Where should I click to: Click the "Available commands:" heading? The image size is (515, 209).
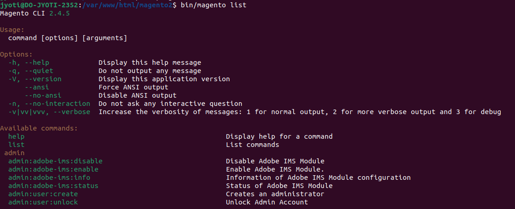pos(39,128)
